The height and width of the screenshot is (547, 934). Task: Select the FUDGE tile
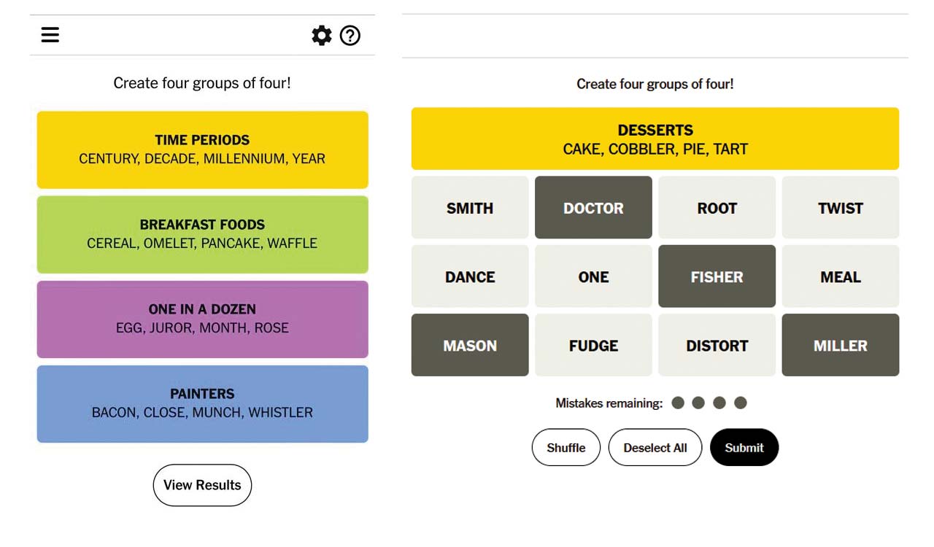593,345
